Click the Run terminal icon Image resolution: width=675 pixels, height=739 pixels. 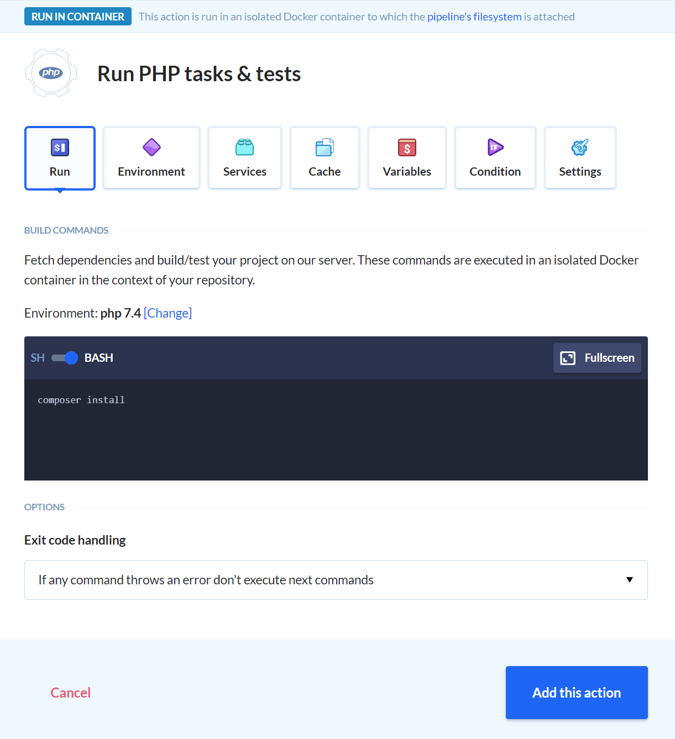coord(60,147)
